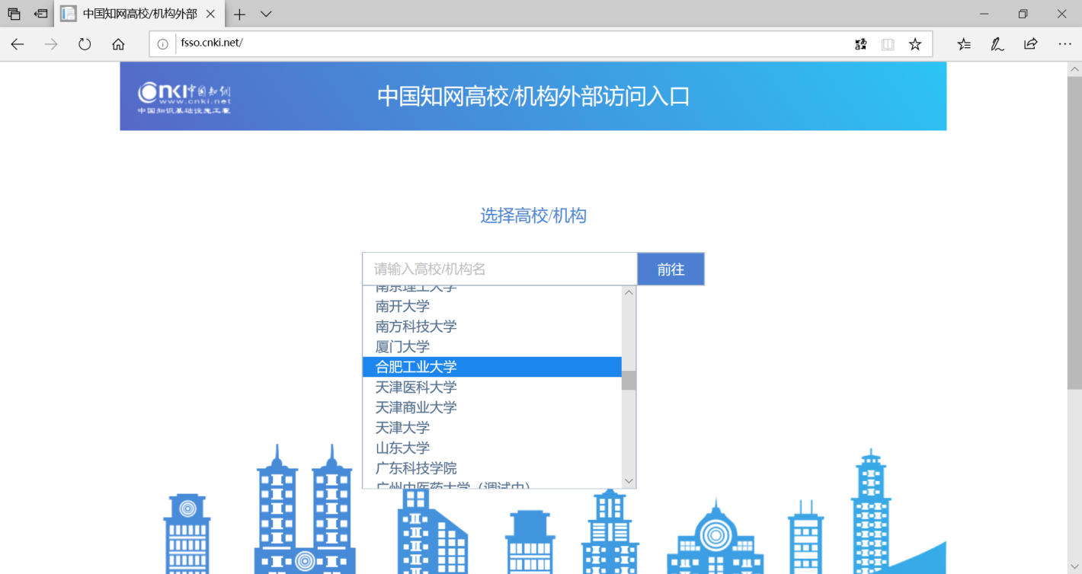Select highlighted 合肥工业大学 option

(x=492, y=367)
